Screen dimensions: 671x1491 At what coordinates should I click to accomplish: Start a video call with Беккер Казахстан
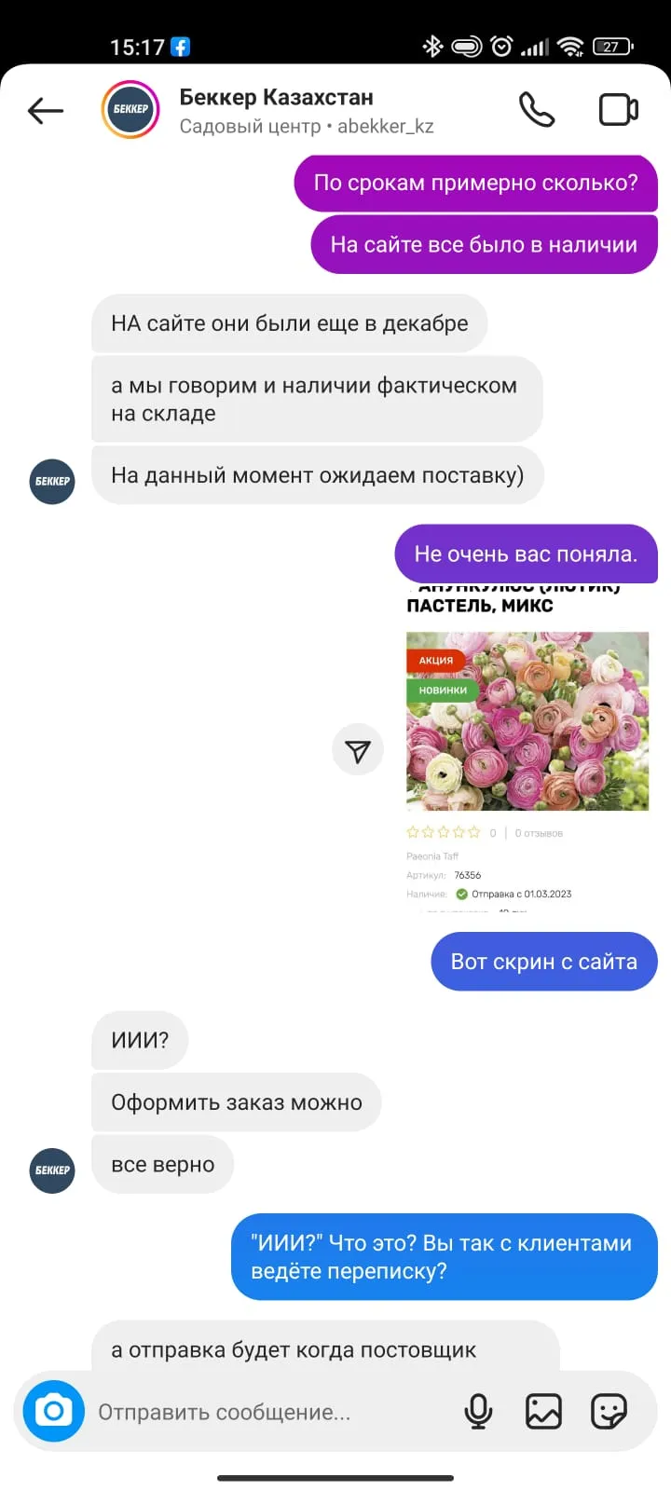click(618, 110)
